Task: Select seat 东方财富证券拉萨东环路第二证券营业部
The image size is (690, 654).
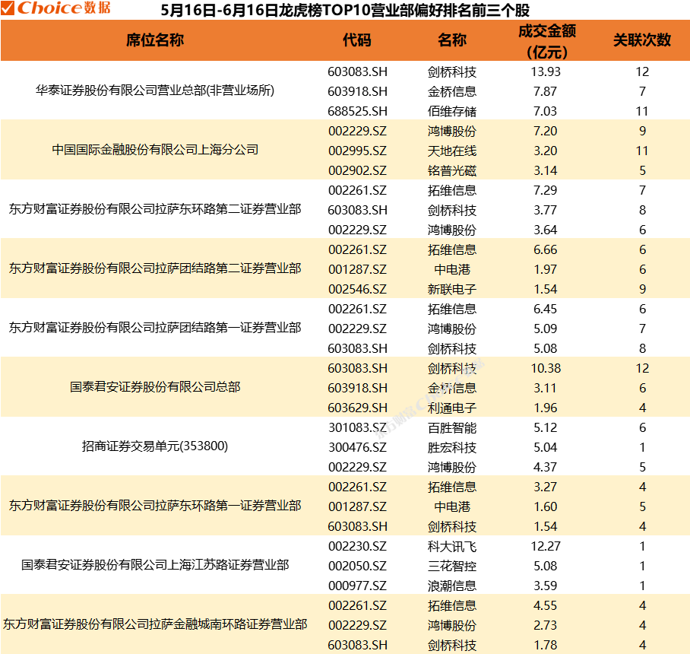Action: [155, 209]
